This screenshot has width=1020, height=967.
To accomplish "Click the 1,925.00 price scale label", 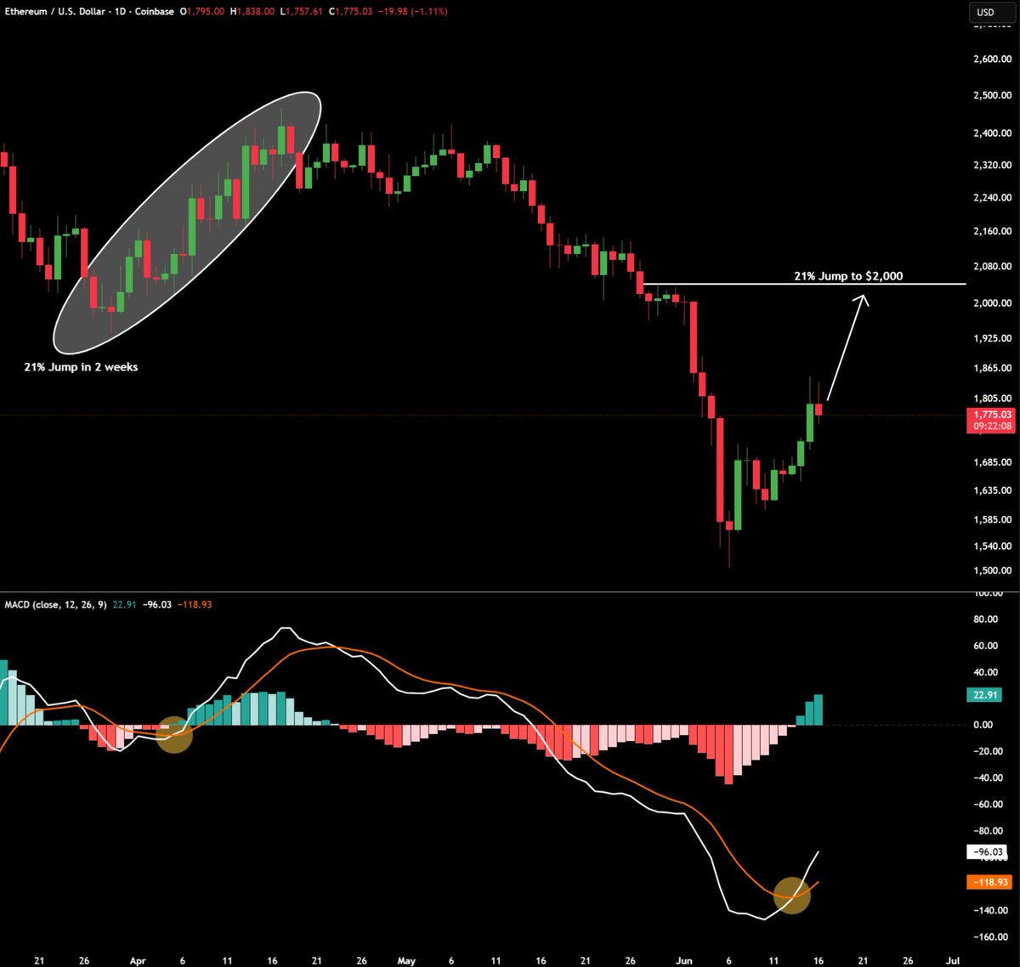I will pos(993,338).
